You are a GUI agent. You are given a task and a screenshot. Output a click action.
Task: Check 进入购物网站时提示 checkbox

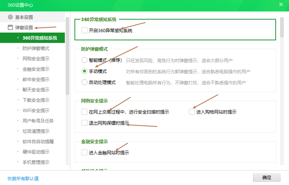point(192,112)
